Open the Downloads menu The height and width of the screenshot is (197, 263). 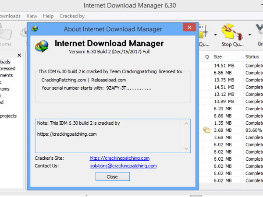(x=10, y=16)
